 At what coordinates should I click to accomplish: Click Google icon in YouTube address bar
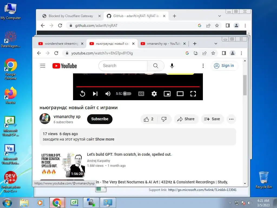click(187, 53)
